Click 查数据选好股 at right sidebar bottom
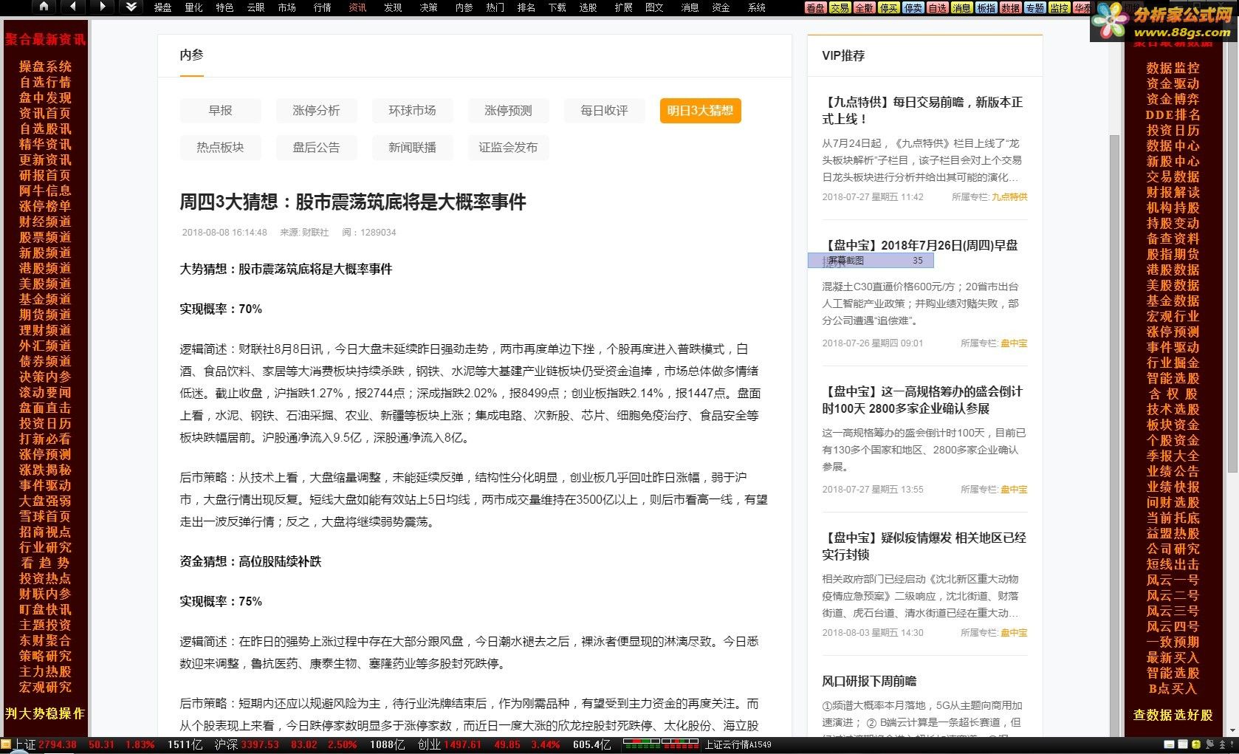Viewport: 1239px width, 754px height. 1173,715
